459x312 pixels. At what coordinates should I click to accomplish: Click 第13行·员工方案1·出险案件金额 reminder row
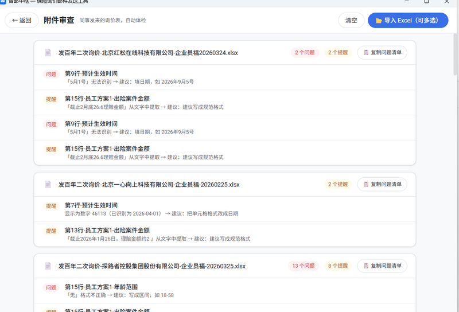(225, 234)
